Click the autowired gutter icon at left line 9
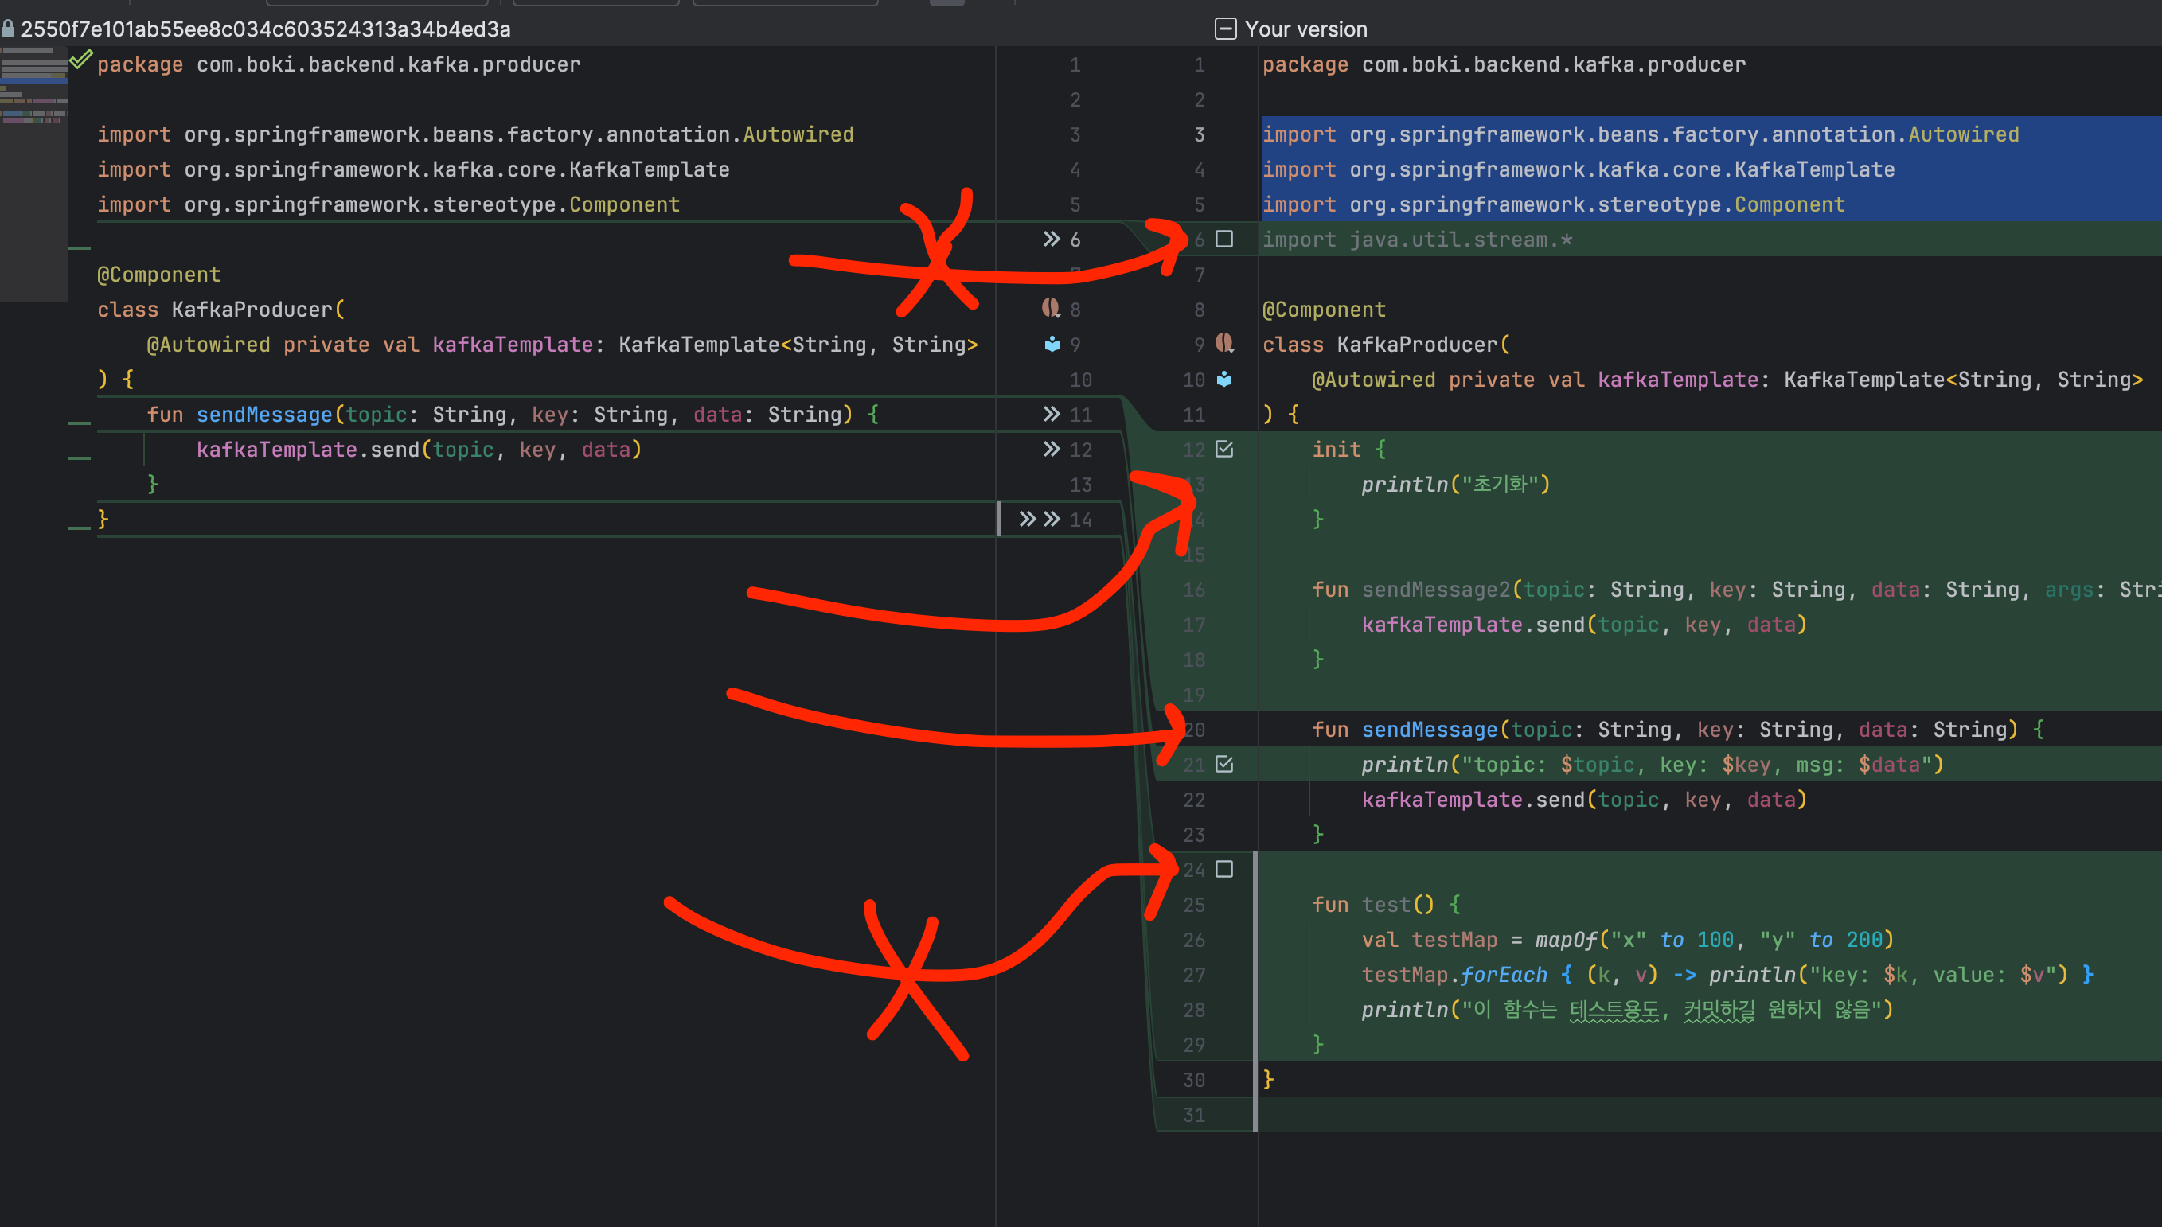 click(x=1052, y=344)
